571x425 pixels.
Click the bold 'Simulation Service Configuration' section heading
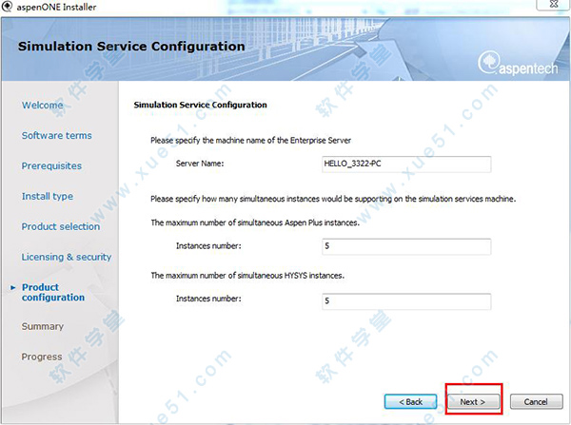click(200, 105)
